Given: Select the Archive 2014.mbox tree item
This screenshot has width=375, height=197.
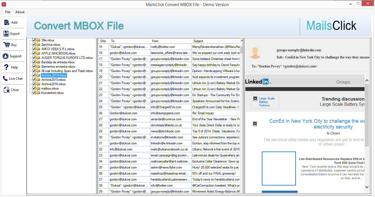Looking at the screenshot, I should point(54,75).
